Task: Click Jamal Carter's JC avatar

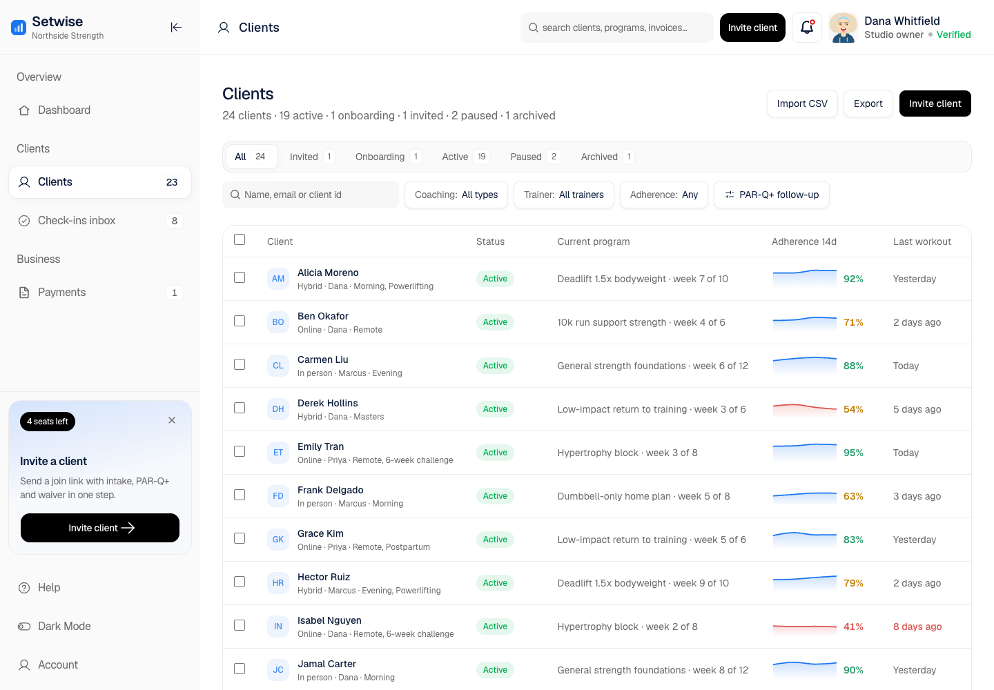Action: (278, 670)
